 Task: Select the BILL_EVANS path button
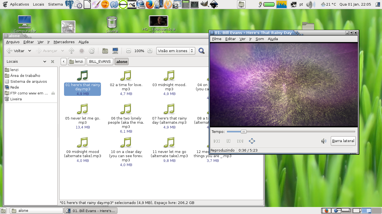tap(100, 62)
